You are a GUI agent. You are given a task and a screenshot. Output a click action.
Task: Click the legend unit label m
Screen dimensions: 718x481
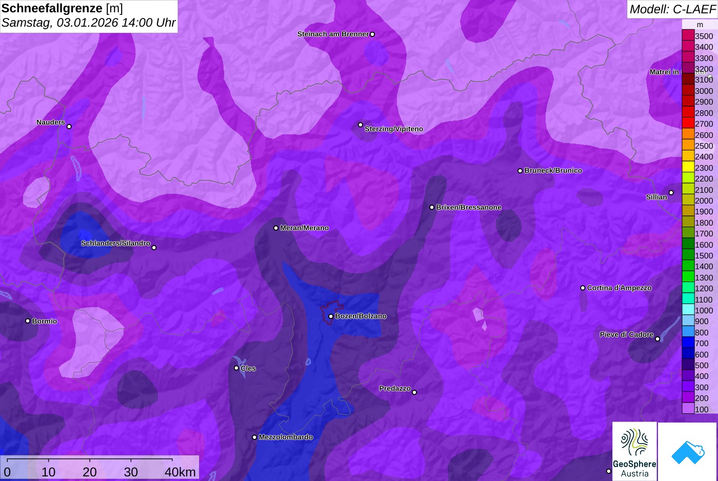[x=700, y=25]
